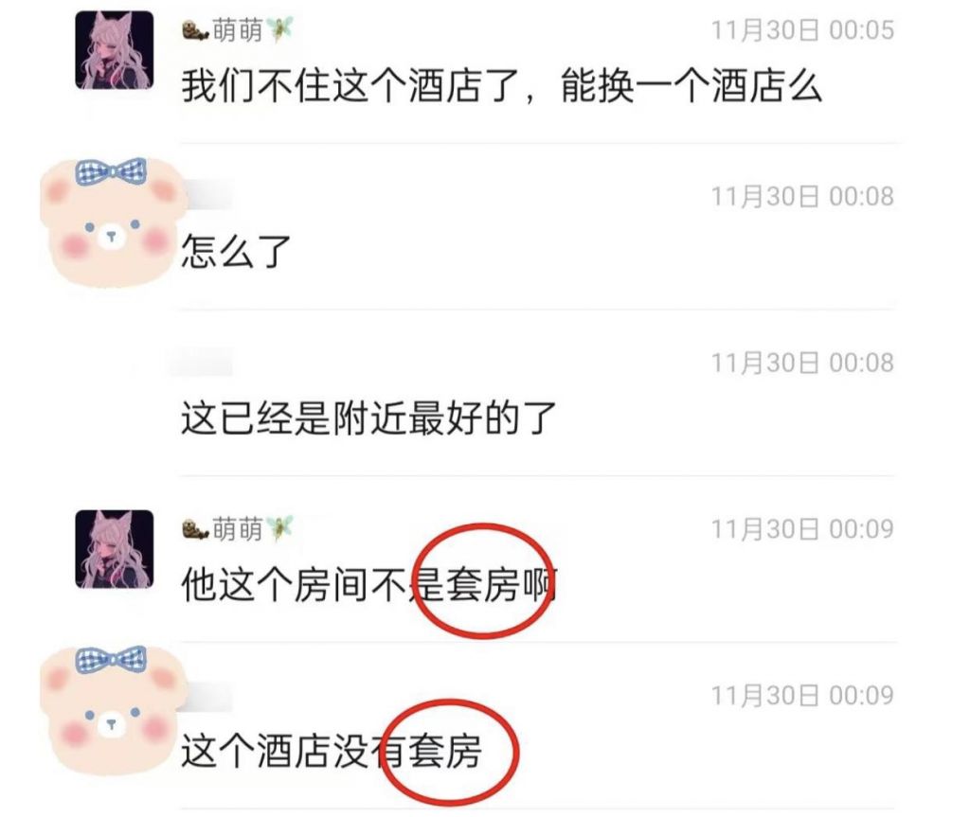This screenshot has height=817, width=970.
Task: Open the cat-girl avatar beside the 套房啊 message
Action: coord(115,549)
